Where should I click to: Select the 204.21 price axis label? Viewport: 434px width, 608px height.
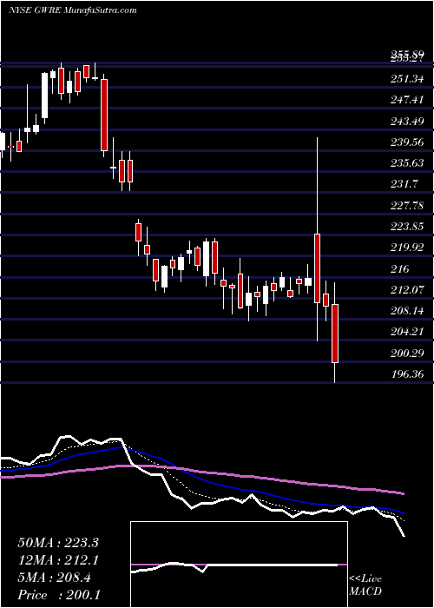(x=407, y=332)
